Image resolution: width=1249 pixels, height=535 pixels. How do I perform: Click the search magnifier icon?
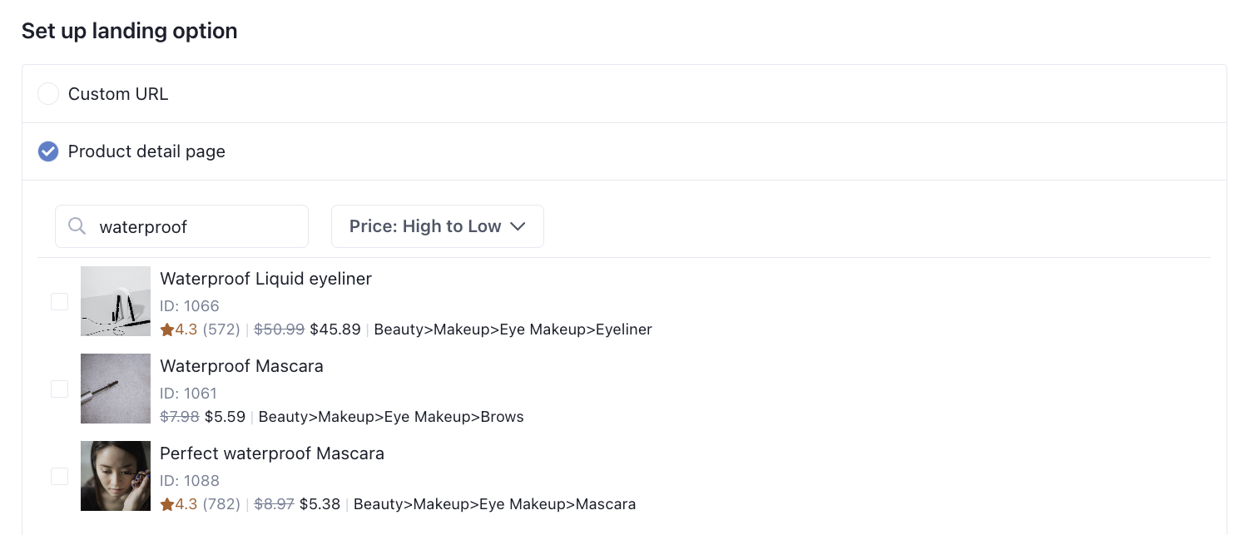(77, 226)
